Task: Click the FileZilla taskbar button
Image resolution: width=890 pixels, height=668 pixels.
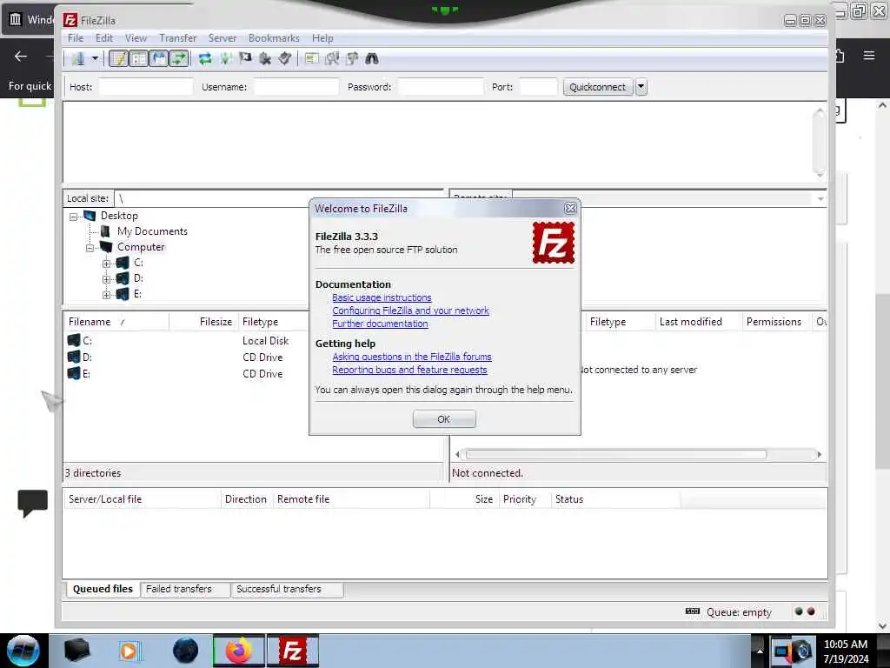Action: coord(292,651)
